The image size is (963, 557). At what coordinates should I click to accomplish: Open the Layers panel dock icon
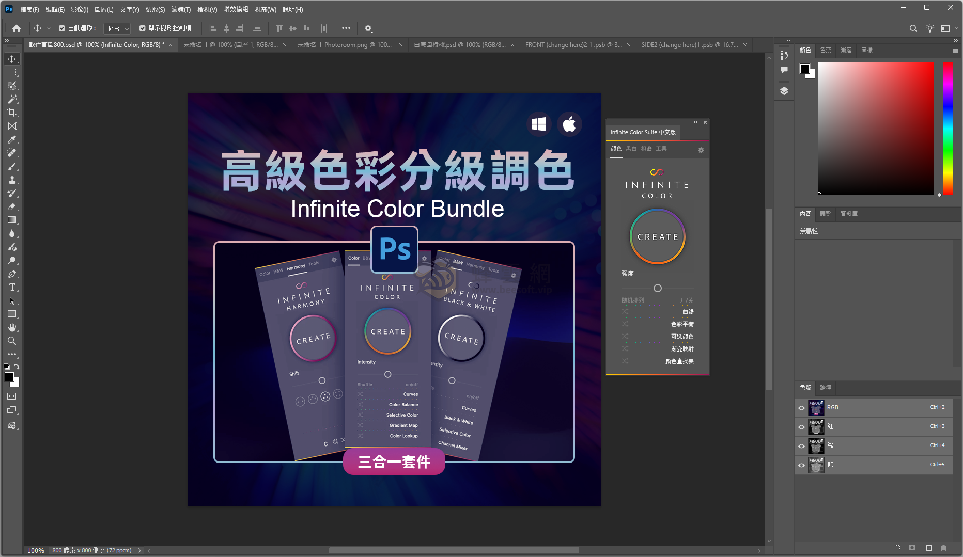[784, 91]
